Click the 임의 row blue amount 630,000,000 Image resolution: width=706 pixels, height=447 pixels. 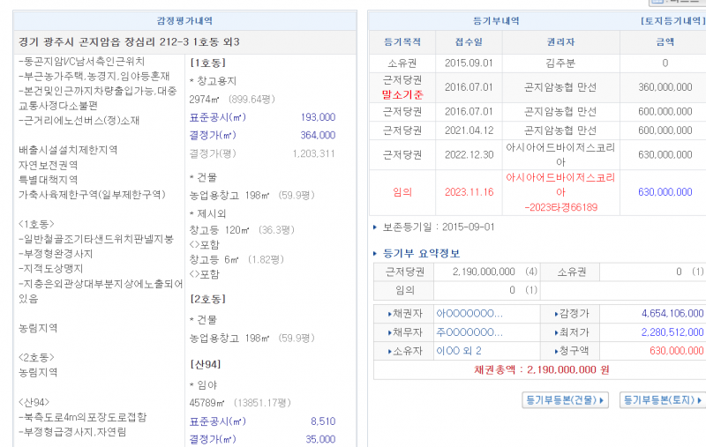(x=665, y=191)
